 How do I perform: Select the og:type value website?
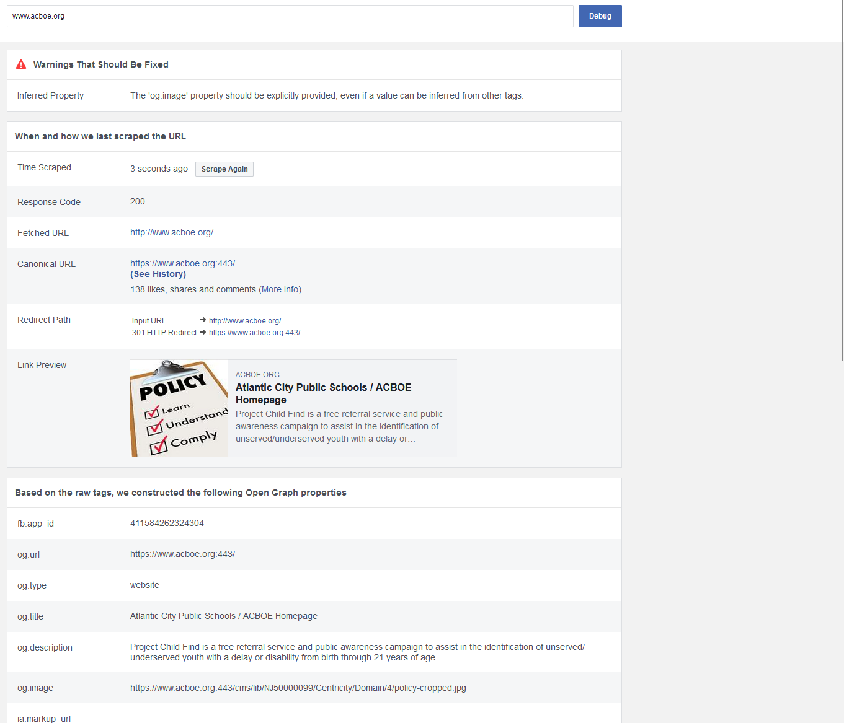(x=144, y=585)
